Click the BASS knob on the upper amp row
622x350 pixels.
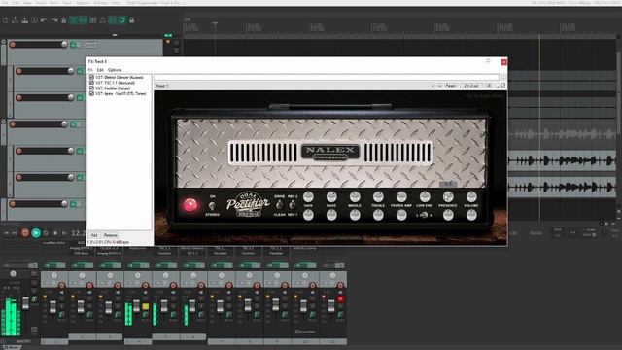pos(331,196)
